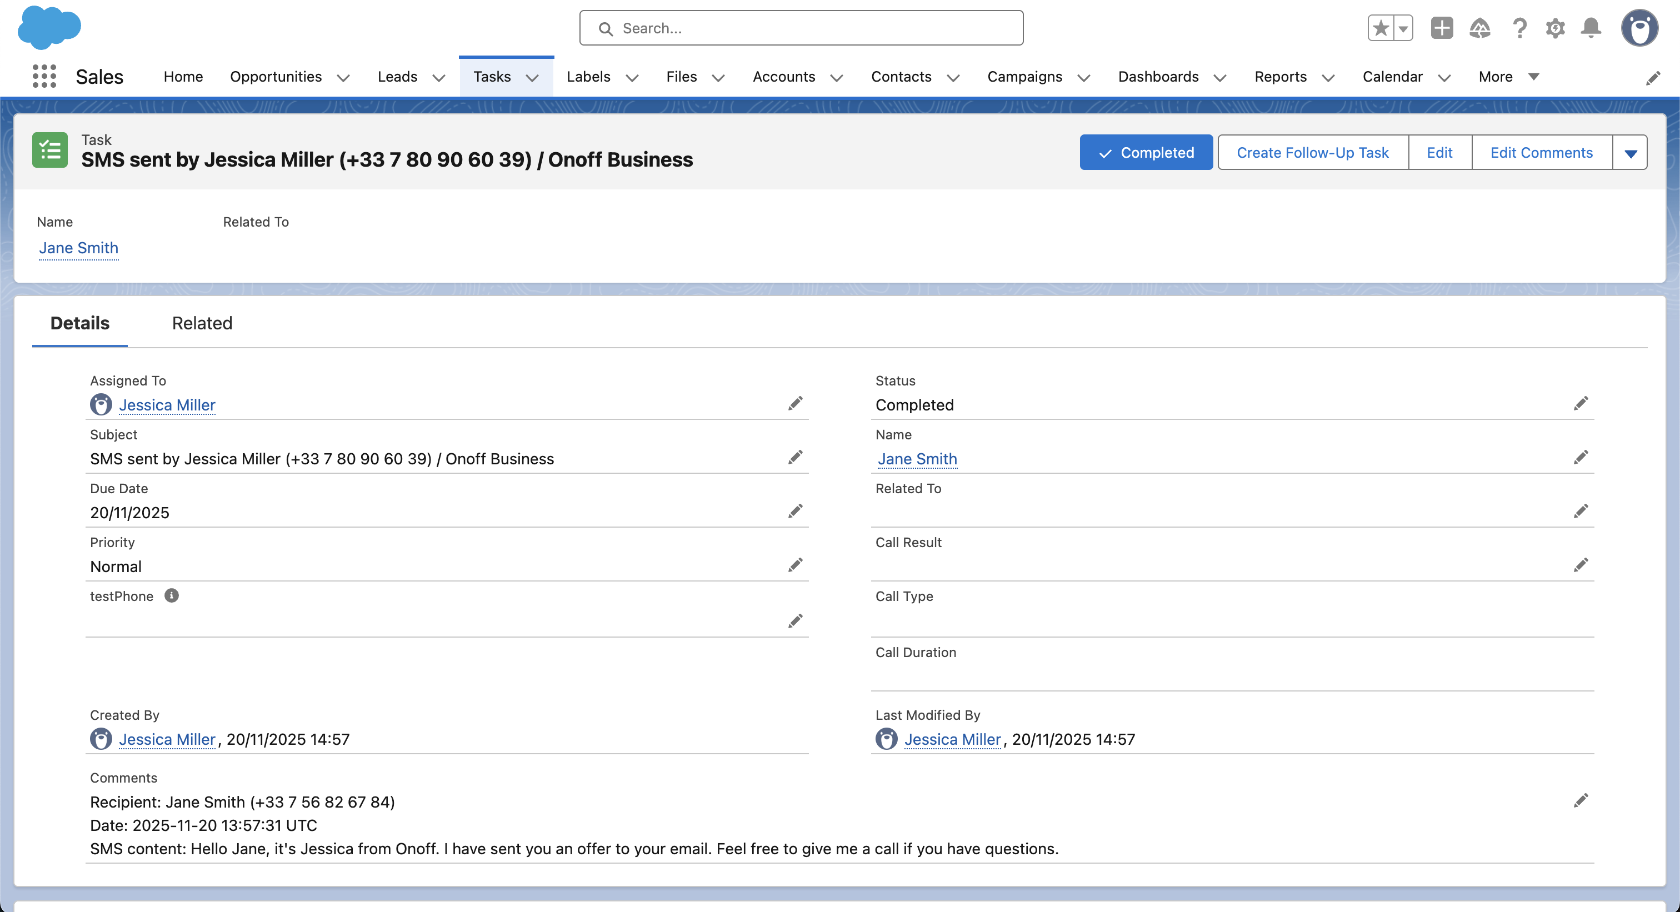The height and width of the screenshot is (912, 1680).
Task: Expand the Contacts nav dropdown chevron
Action: [x=953, y=78]
